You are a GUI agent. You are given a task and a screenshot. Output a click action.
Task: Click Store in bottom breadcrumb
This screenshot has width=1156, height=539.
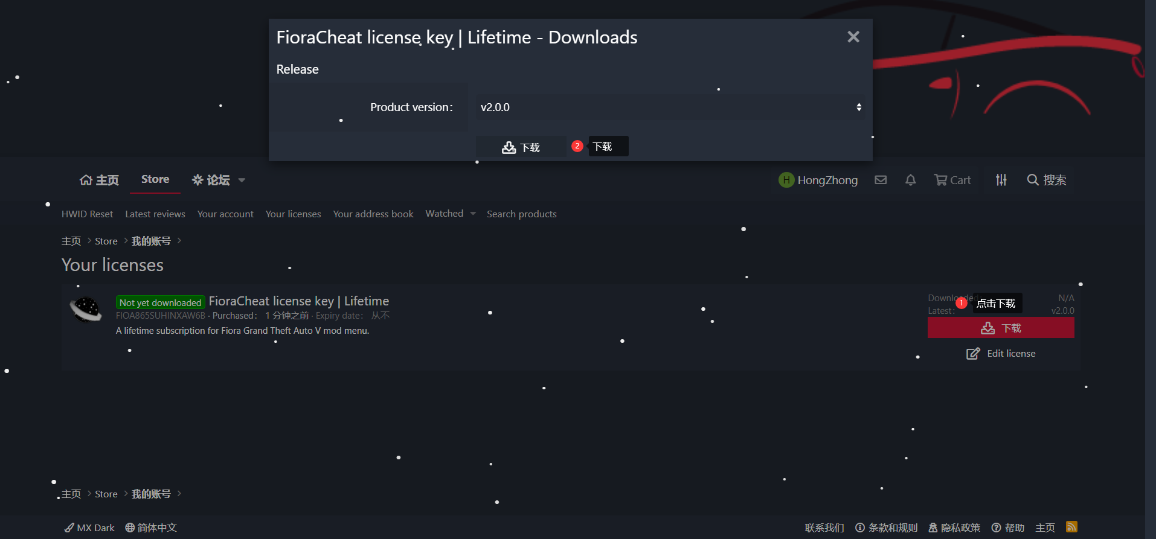point(106,494)
